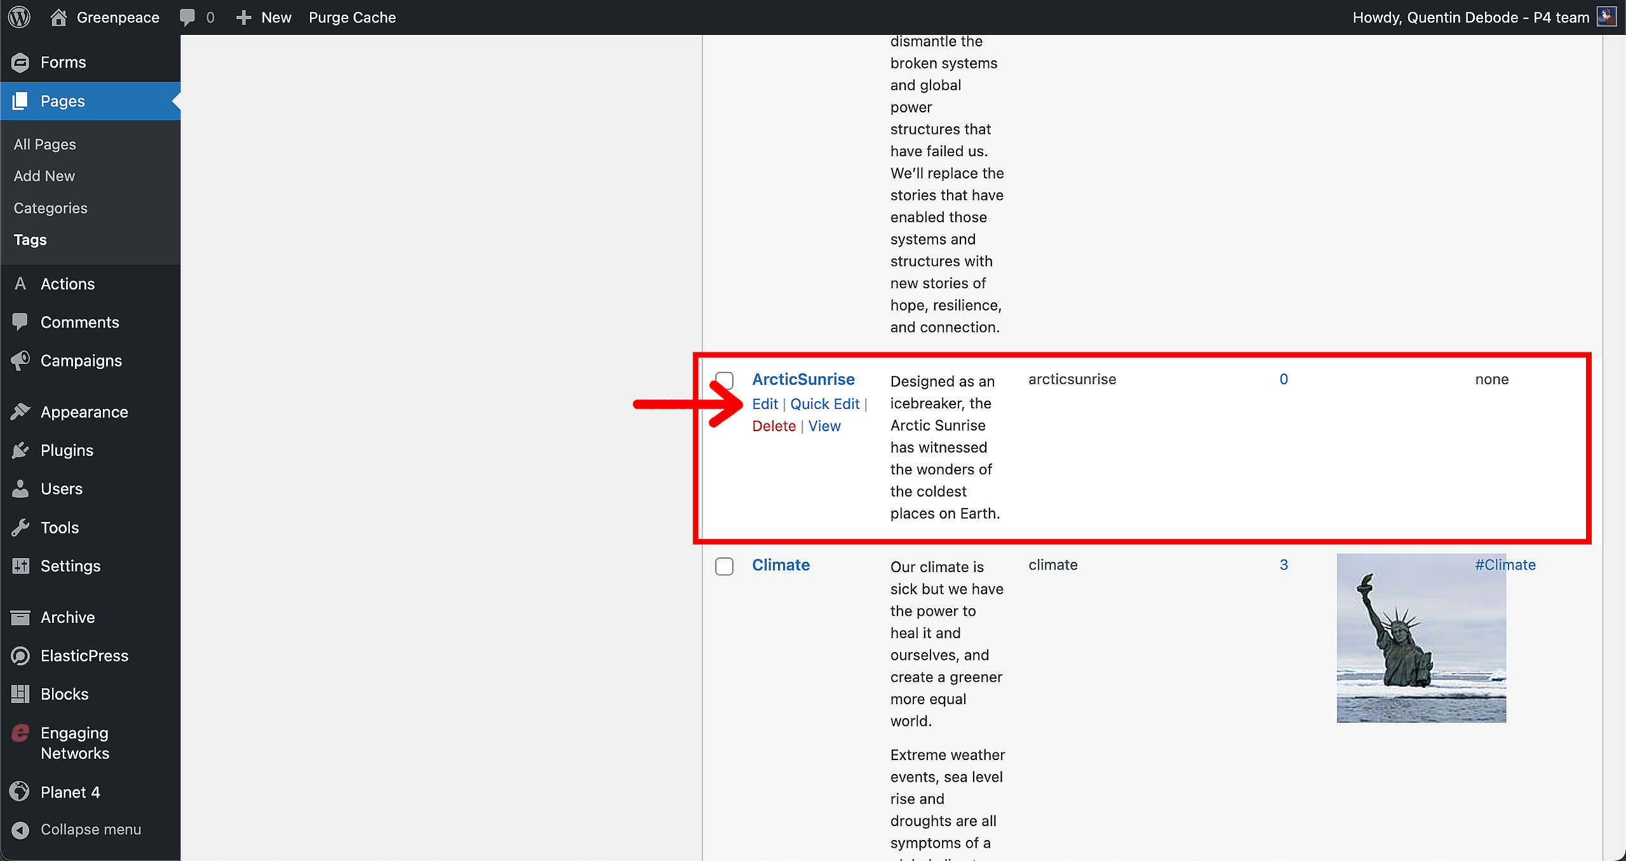
Task: Click the Planet 4 globe icon
Action: (20, 792)
